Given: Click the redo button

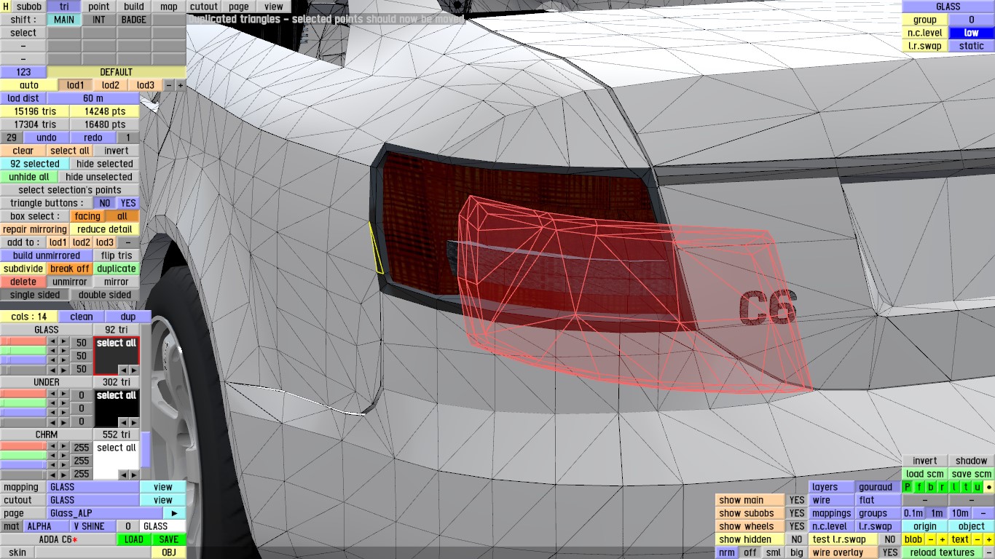Looking at the screenshot, I should point(93,138).
